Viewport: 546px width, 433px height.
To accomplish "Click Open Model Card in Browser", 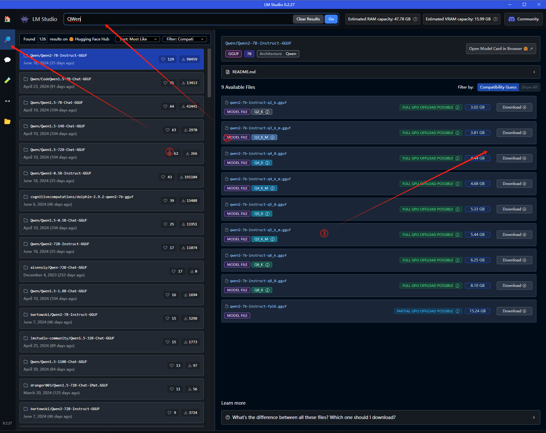I will [501, 49].
